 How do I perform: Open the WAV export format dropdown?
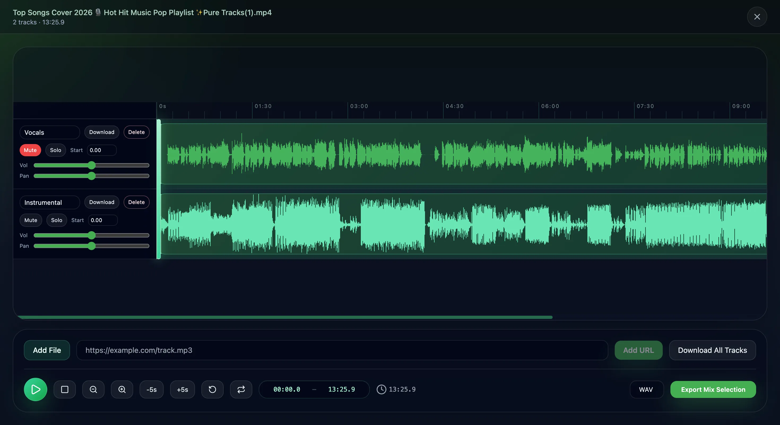click(x=647, y=389)
